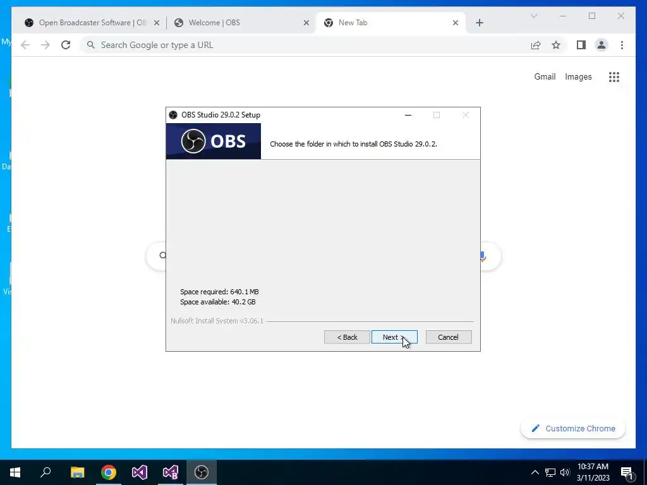The width and height of the screenshot is (647, 485).
Task: Open Visual Studio from the taskbar
Action: click(x=140, y=472)
